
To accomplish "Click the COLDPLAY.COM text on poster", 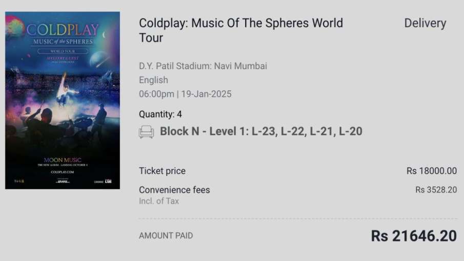I will 63,172.
